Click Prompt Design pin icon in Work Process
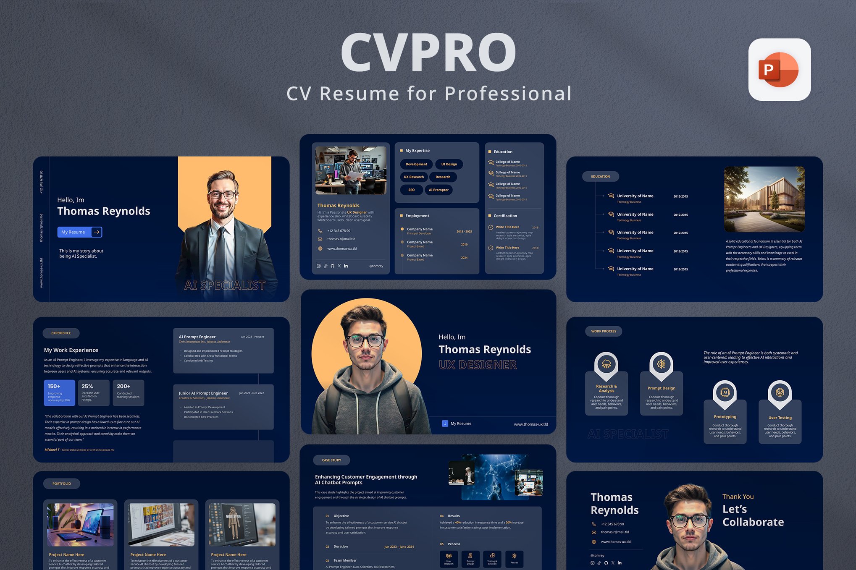The width and height of the screenshot is (856, 570). click(661, 364)
